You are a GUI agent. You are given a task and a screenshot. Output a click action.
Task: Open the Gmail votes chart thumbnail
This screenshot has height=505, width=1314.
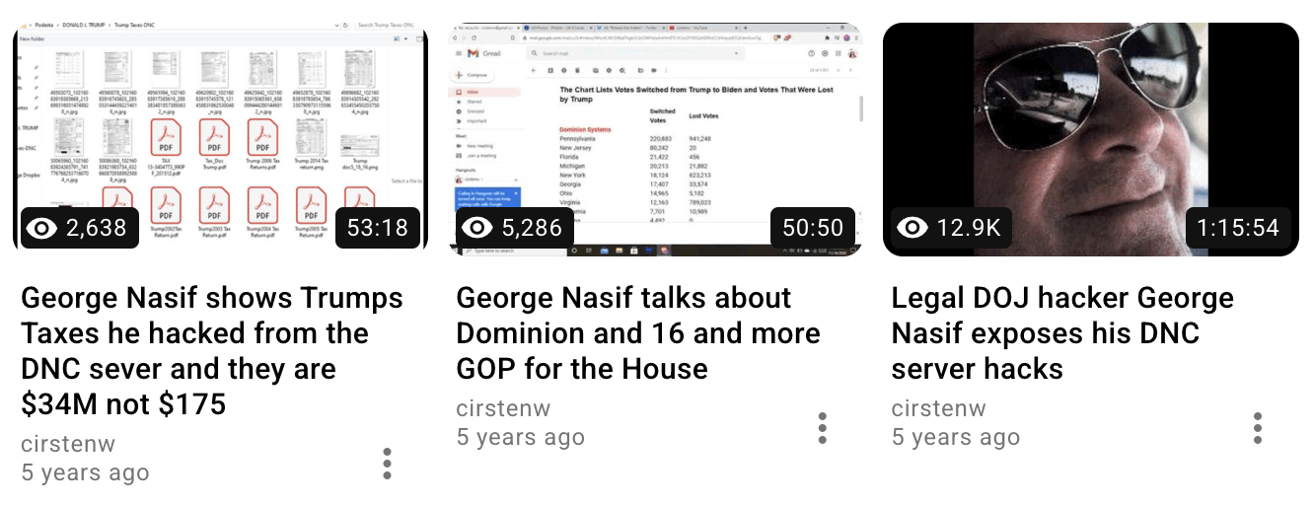656,139
